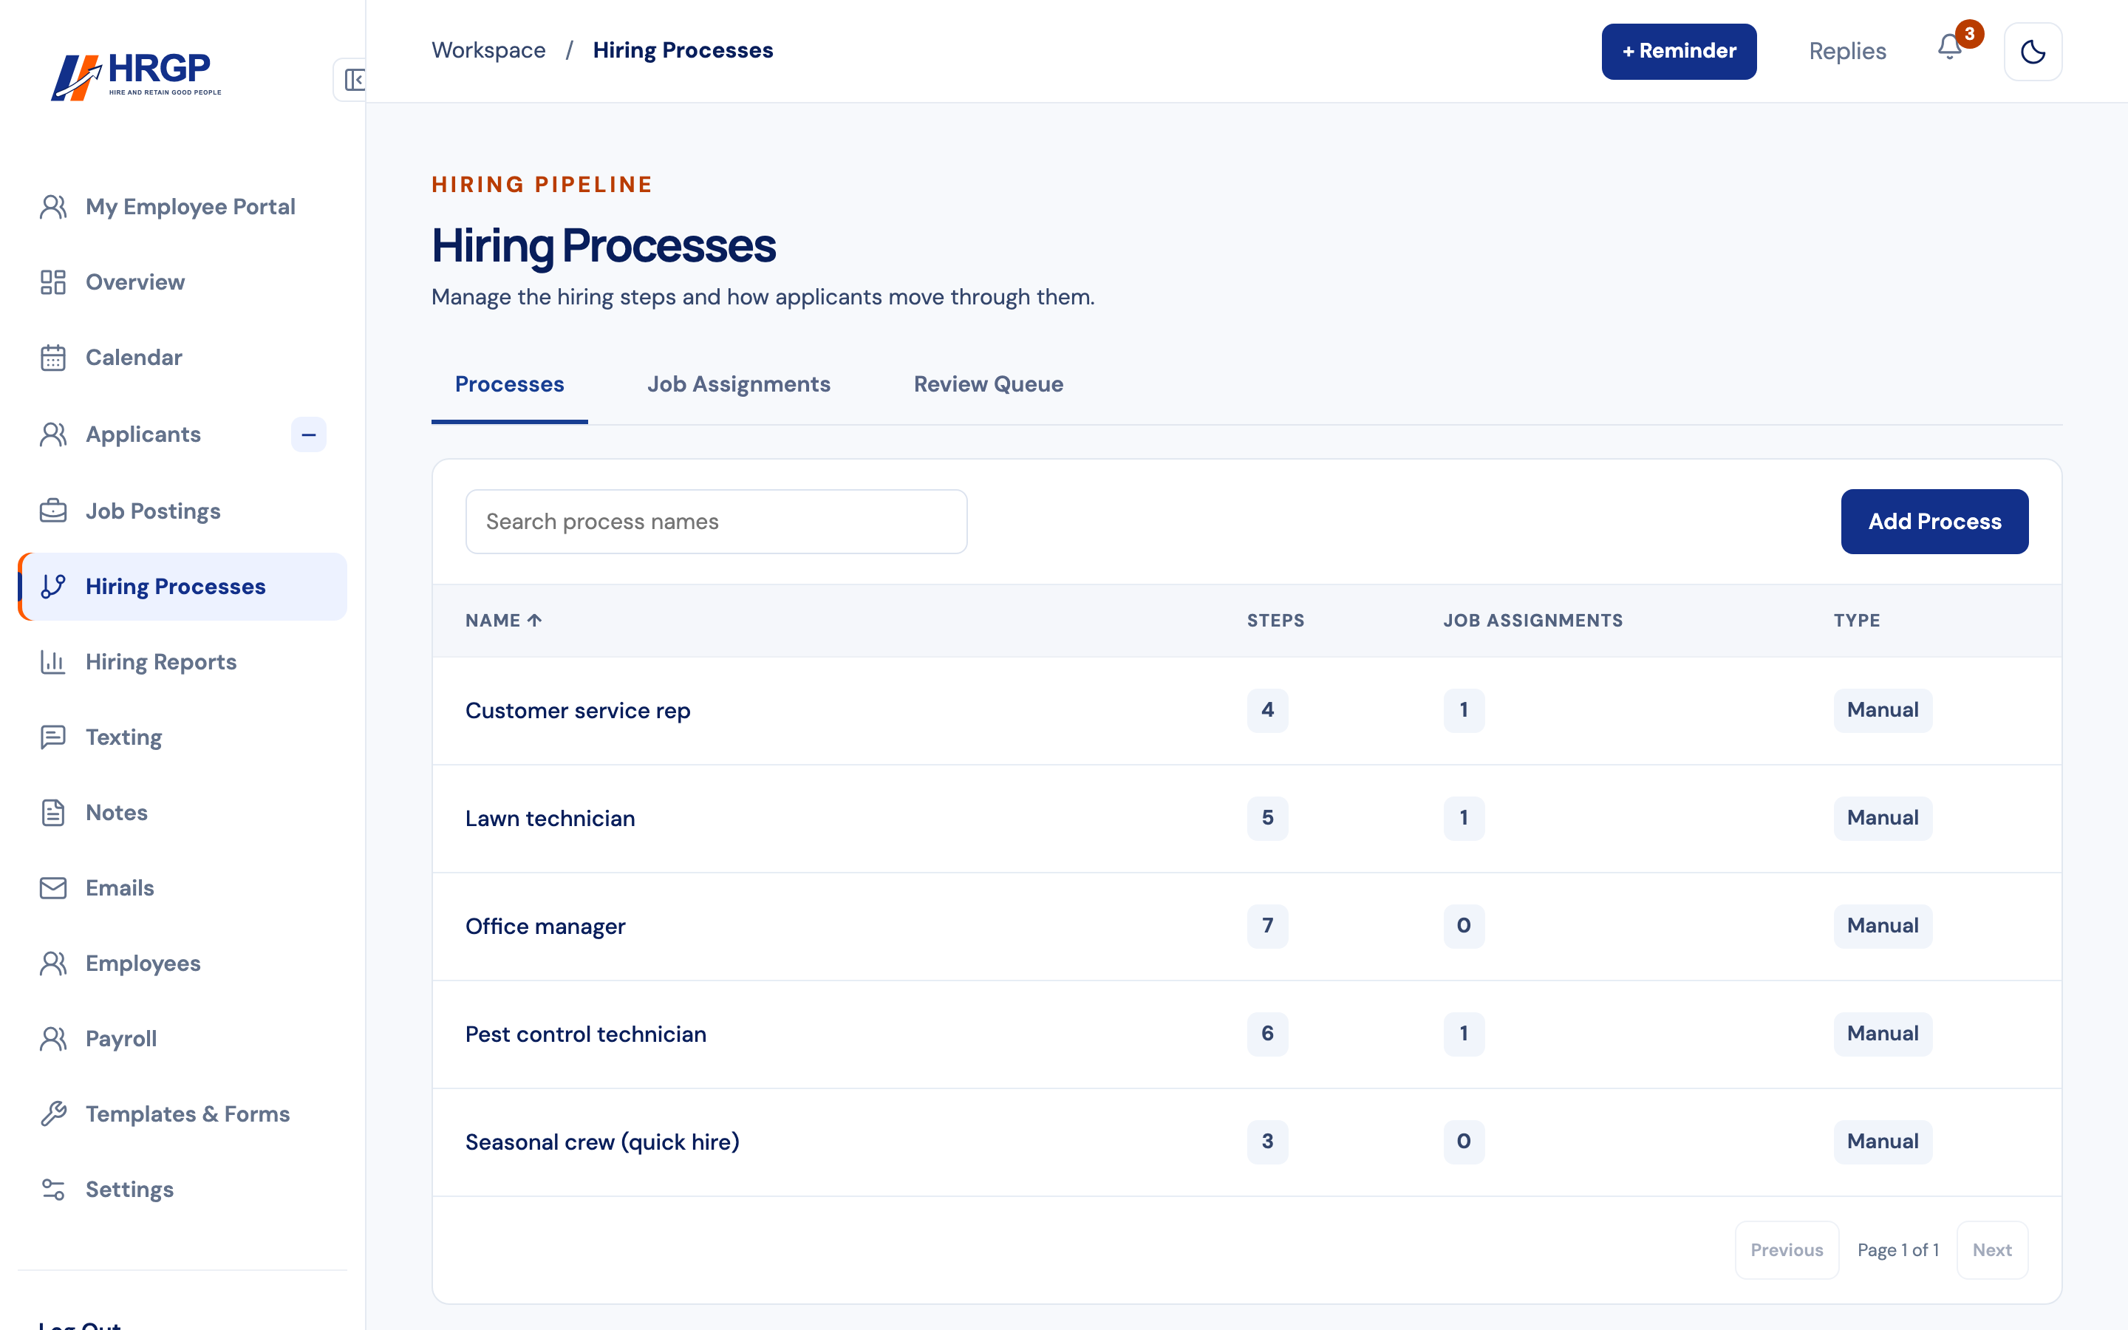Click the TYPE column header

[x=1856, y=620]
